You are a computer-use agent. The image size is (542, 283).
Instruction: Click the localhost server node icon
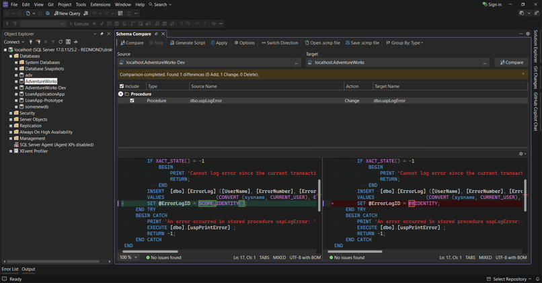11,50
